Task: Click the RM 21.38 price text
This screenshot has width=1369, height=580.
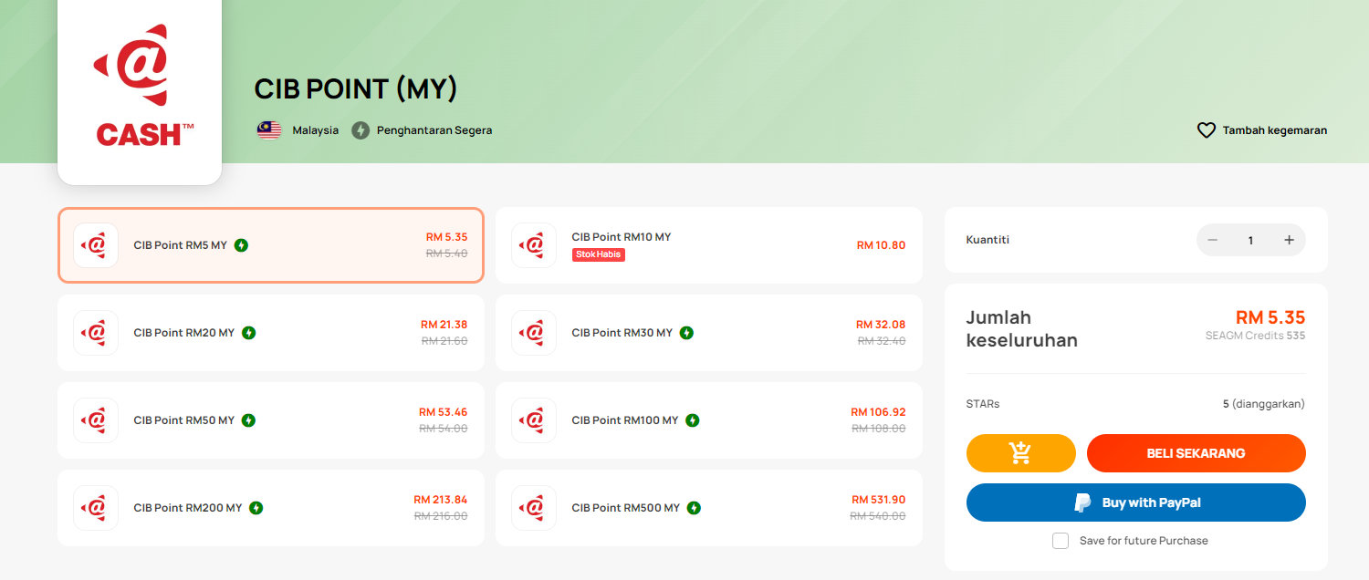Action: (x=444, y=325)
